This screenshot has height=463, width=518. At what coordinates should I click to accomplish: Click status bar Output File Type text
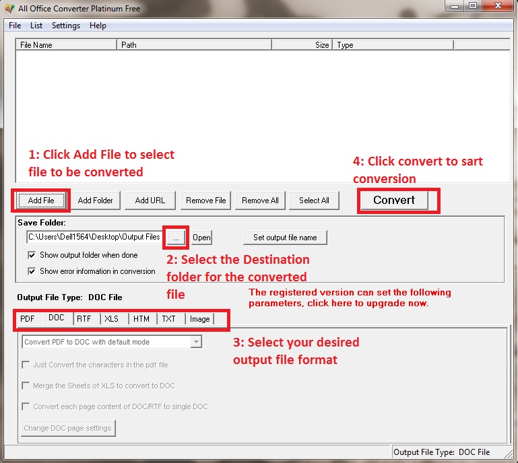(x=442, y=452)
